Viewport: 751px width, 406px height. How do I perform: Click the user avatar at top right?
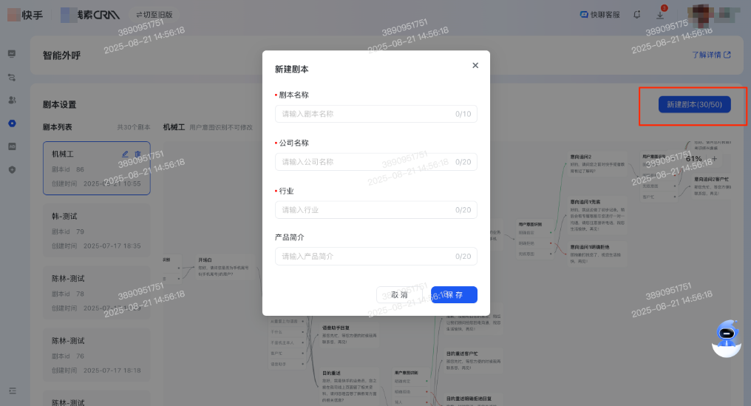(x=701, y=15)
